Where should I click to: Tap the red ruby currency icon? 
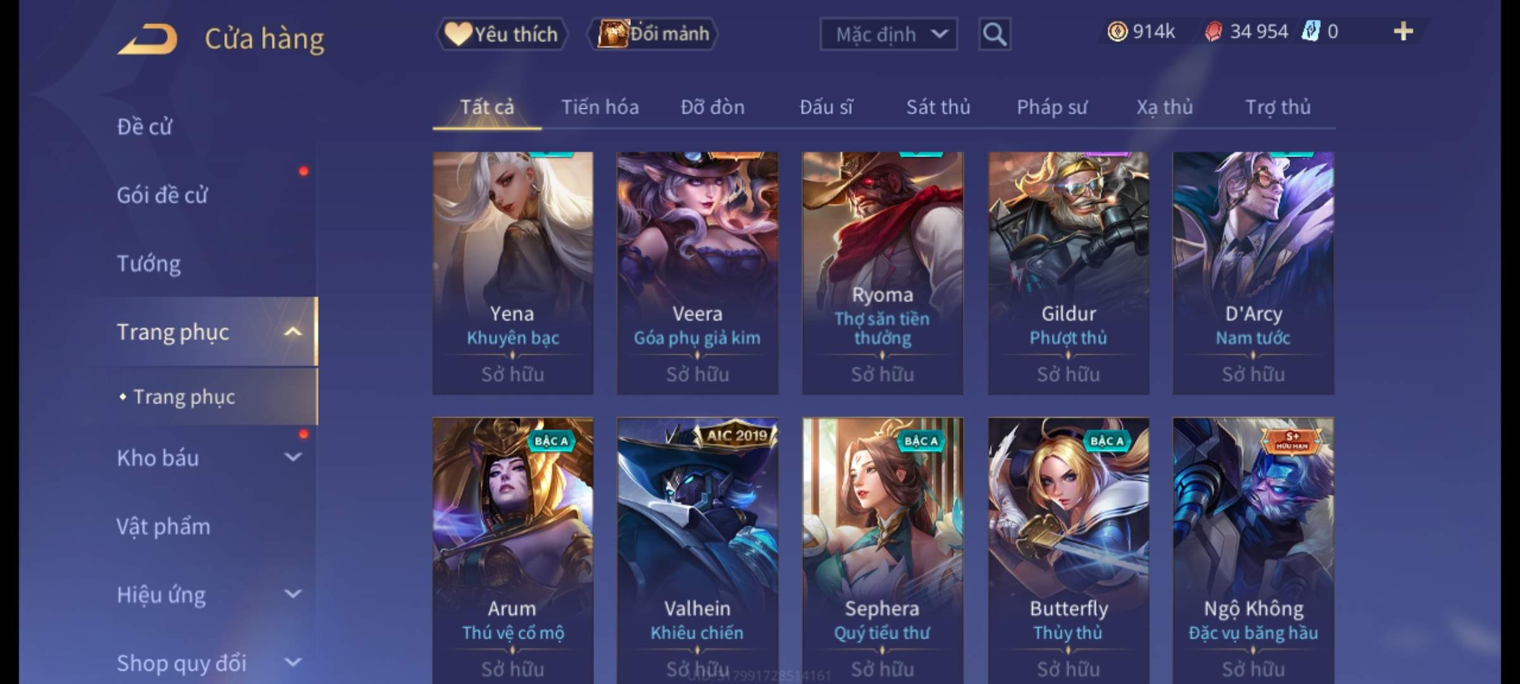1213,32
